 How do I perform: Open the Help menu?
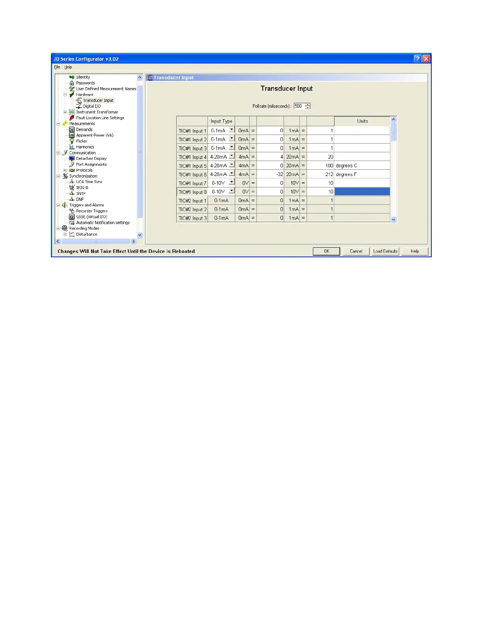tap(68, 67)
